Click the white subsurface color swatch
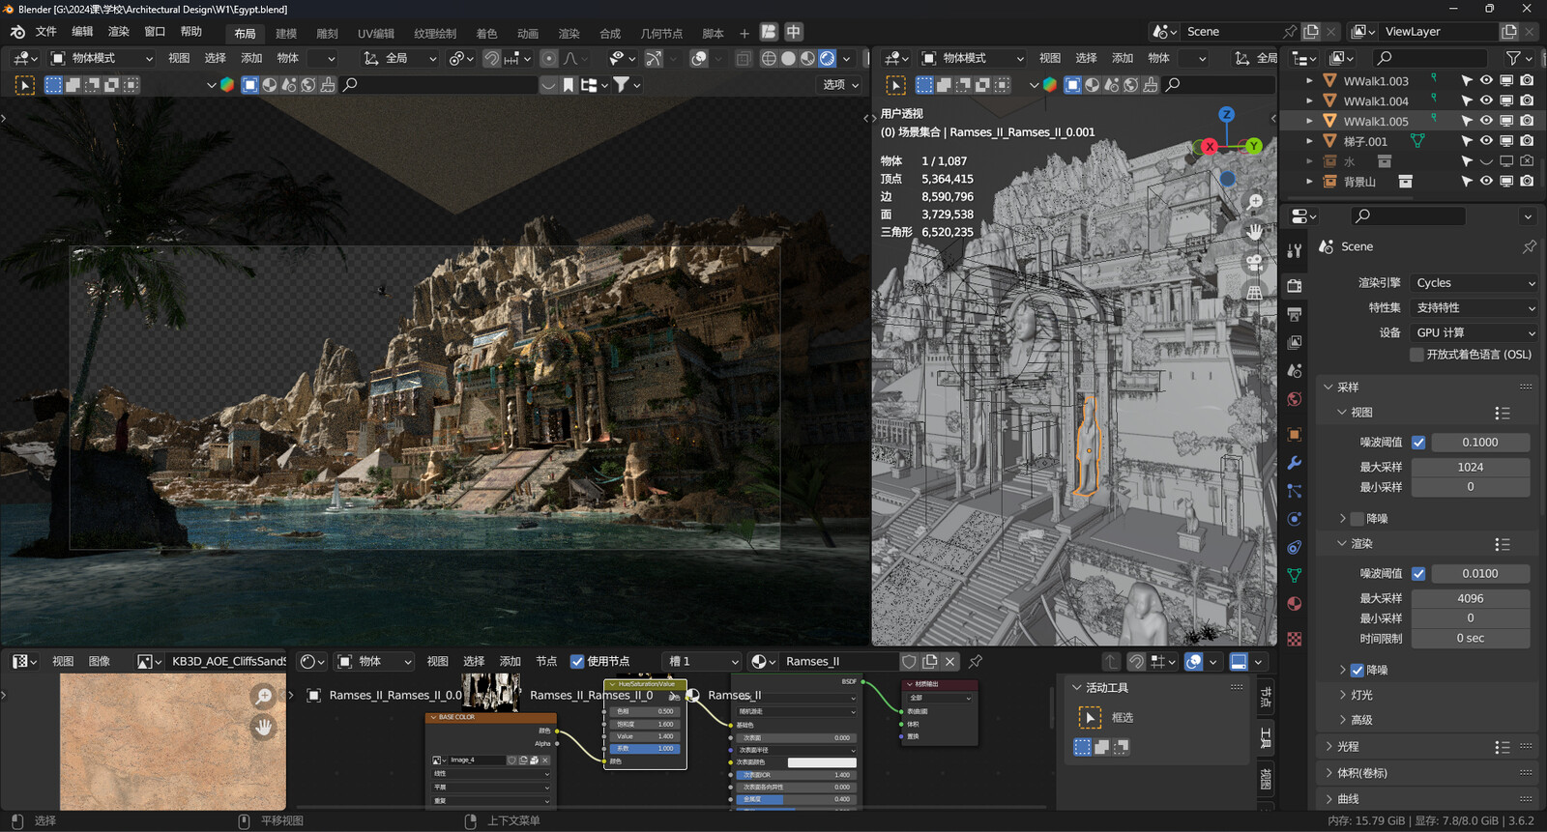The width and height of the screenshot is (1547, 832). 822,762
